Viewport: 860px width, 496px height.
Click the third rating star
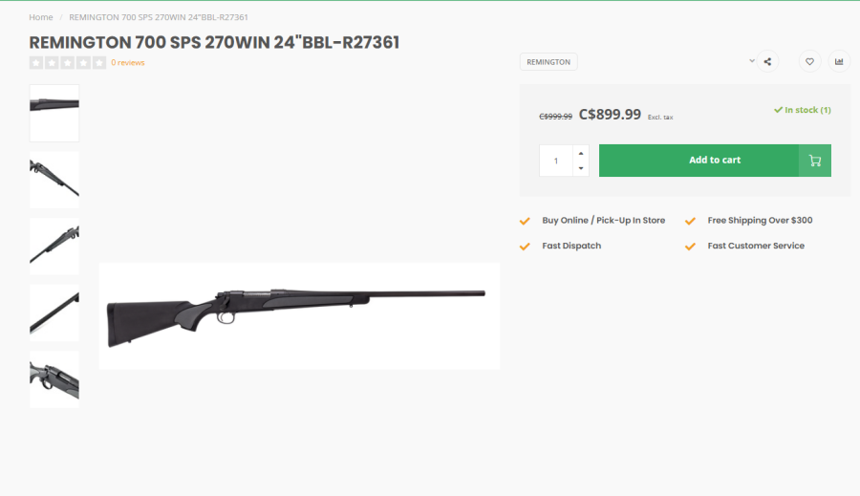[68, 63]
